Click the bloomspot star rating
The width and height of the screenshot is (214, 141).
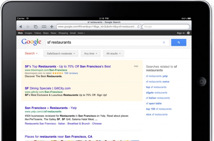click(x=58, y=73)
